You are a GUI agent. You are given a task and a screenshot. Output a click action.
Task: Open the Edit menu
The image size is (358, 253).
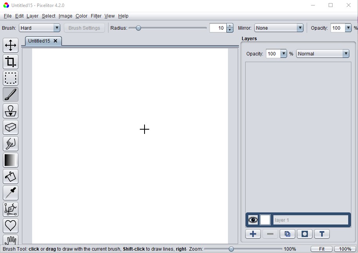tap(20, 16)
